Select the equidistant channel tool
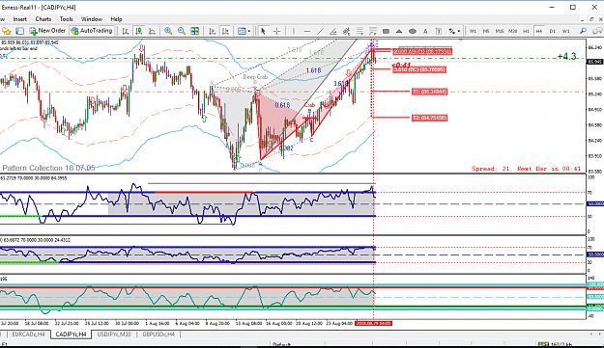 (346, 31)
